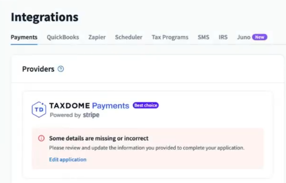Click the Stripe logo wordmark
This screenshot has height=183, width=286.
tap(91, 115)
